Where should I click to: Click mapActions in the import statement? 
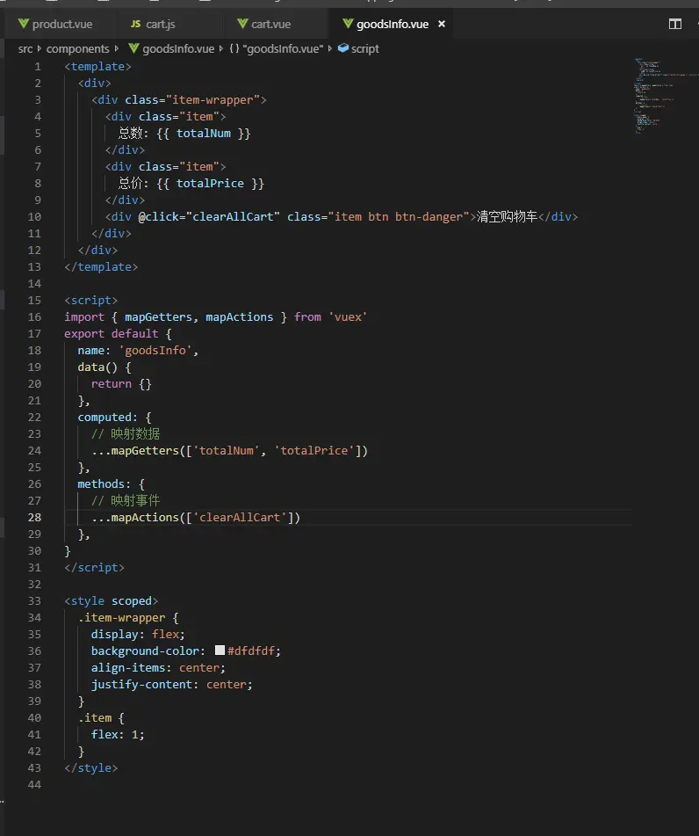239,316
